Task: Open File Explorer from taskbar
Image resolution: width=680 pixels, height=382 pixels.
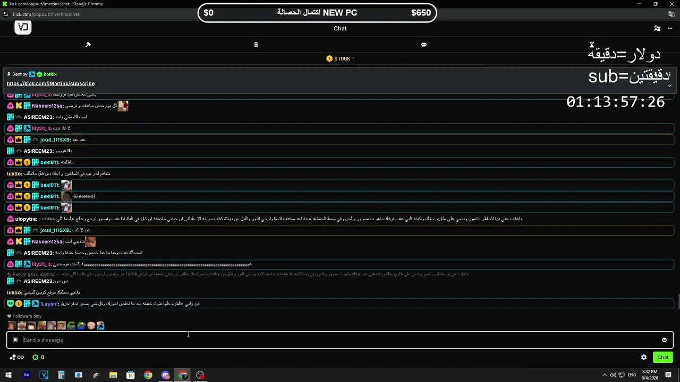Action: pos(113,375)
